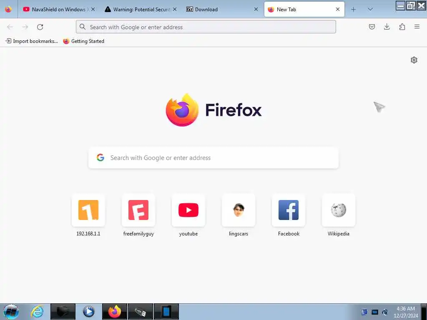The width and height of the screenshot is (427, 320).
Task: Open the Extensions puzzle icon
Action: point(402,27)
